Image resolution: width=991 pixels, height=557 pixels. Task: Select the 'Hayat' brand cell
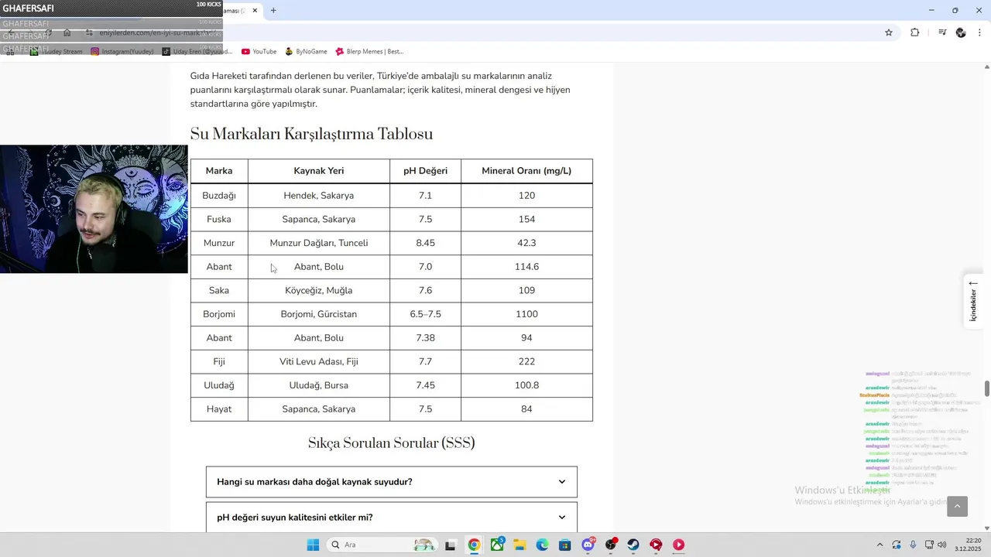(219, 409)
